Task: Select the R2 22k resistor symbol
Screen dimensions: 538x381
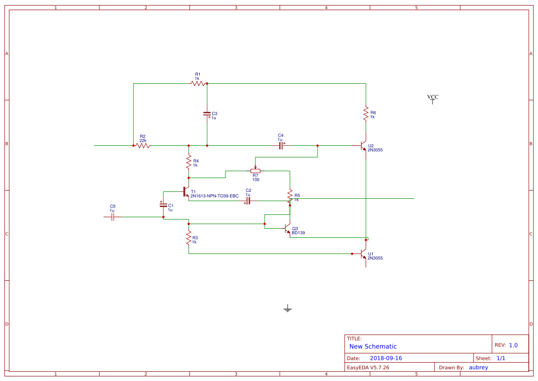Action: [143, 146]
